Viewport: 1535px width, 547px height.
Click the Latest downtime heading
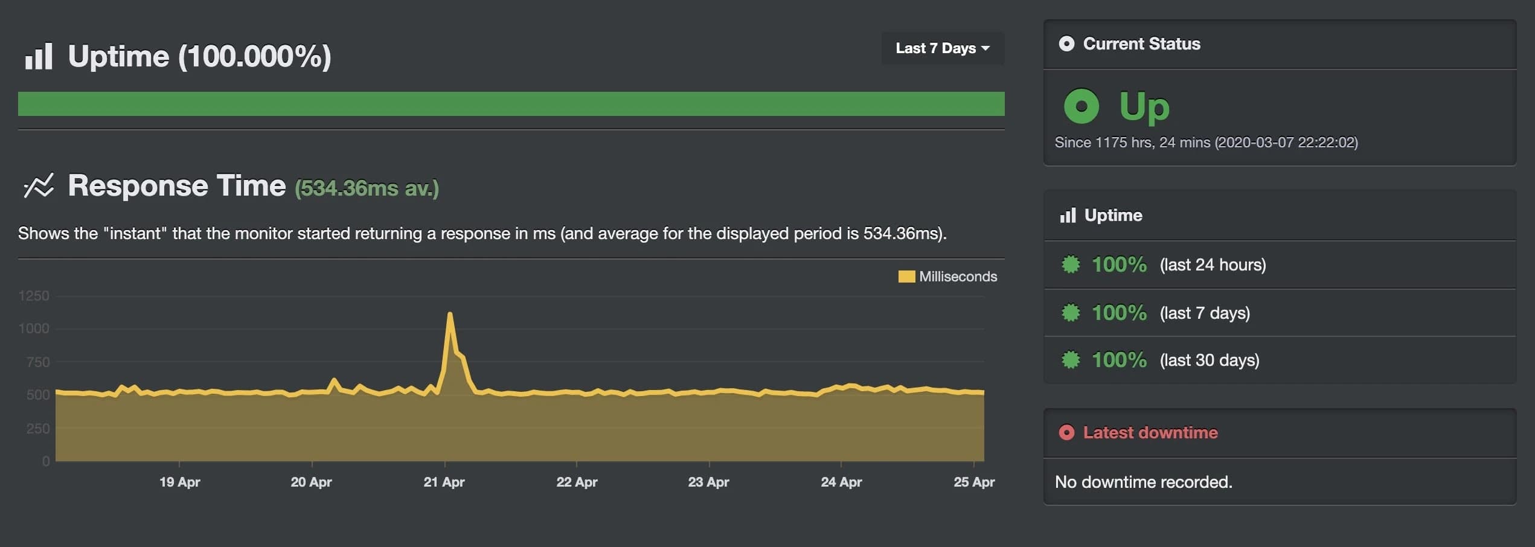(x=1150, y=433)
